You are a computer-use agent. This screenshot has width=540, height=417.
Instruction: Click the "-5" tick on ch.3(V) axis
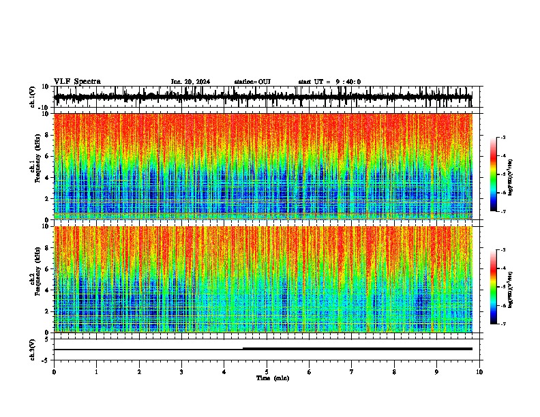46,360
